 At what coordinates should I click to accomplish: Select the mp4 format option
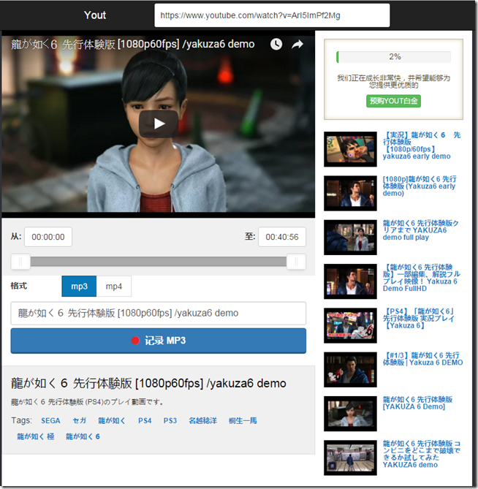tap(114, 287)
